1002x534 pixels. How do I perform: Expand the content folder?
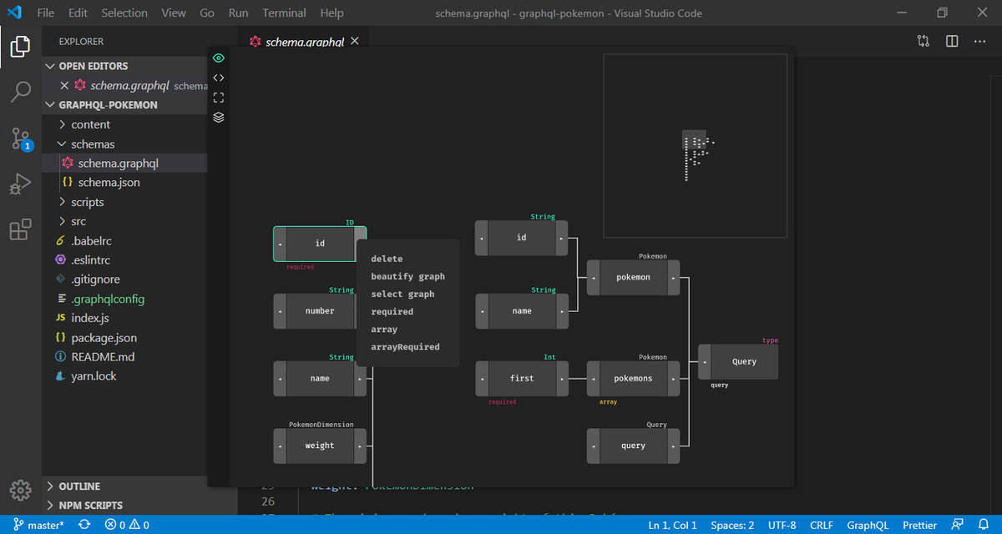pyautogui.click(x=124, y=124)
